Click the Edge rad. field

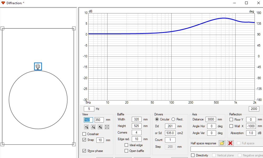[x=137, y=139]
